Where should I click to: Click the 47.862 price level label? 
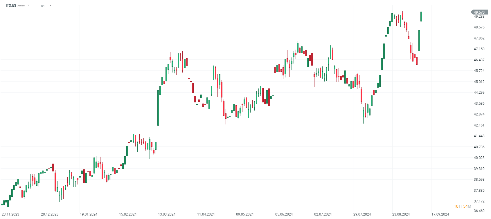[479, 38]
